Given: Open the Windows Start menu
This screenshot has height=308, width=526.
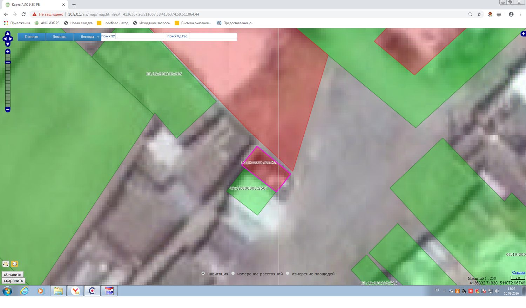Looking at the screenshot, I should 7,291.
